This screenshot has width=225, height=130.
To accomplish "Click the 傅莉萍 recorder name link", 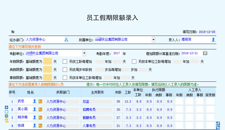I will (x=186, y=40).
